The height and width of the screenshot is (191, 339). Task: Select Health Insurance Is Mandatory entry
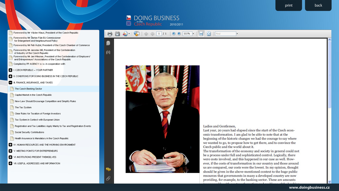pos(41,138)
